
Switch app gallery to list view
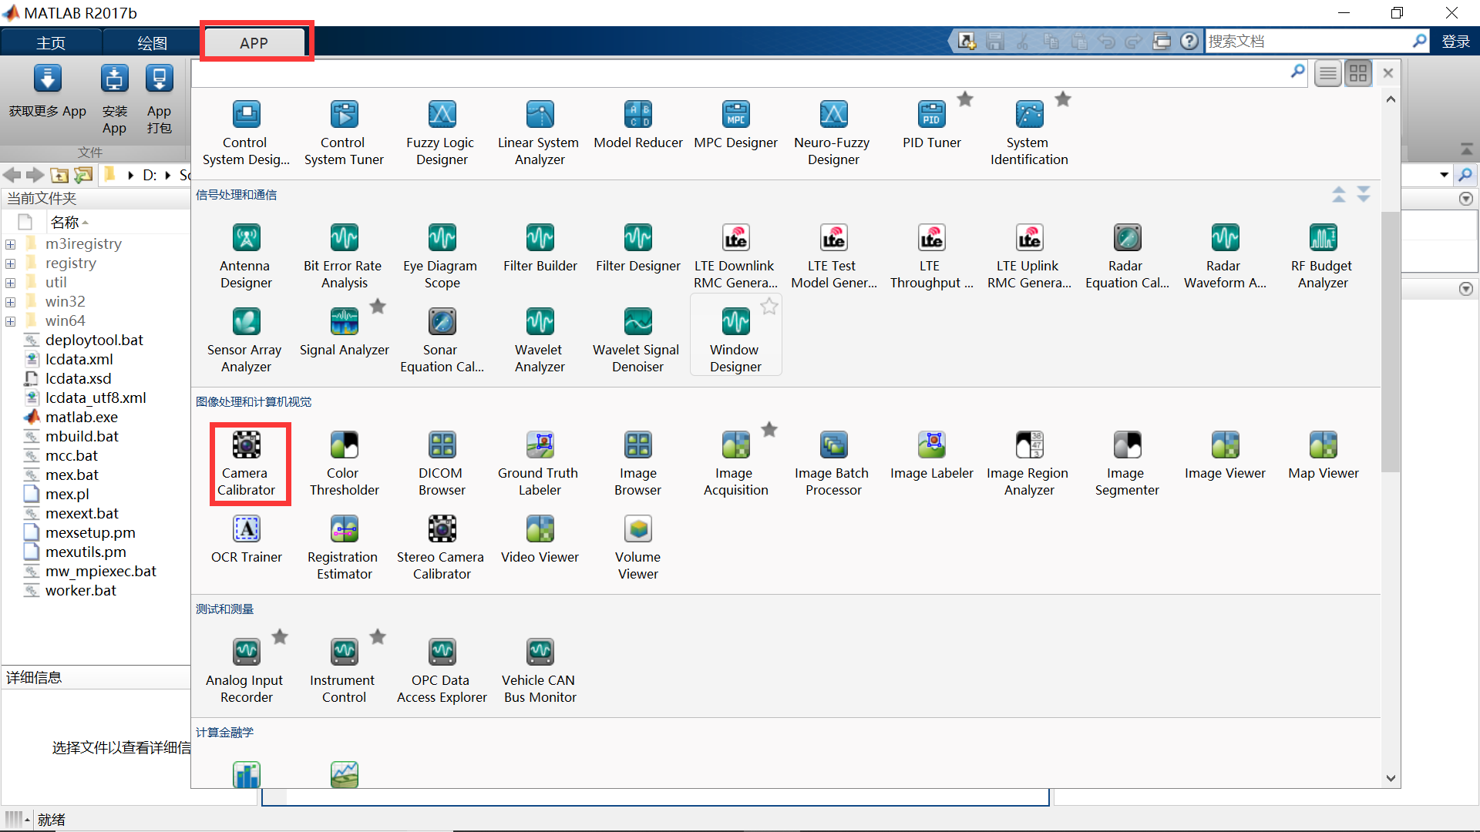point(1327,74)
